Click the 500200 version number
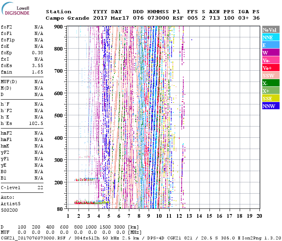Image resolution: width=282 pixels, height=241 pixels. pos(9,210)
